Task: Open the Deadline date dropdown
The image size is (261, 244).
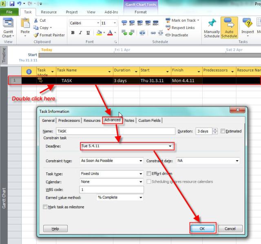Action: (x=170, y=146)
